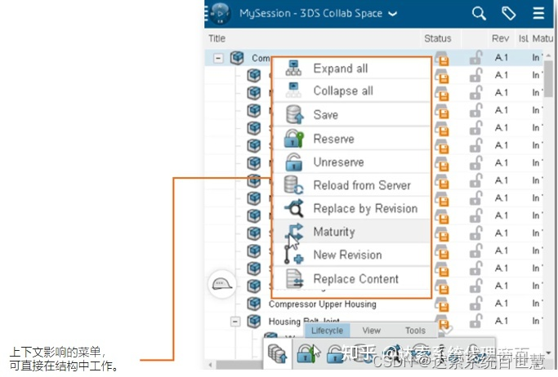Click the lock icon in root Com row

[x=475, y=58]
